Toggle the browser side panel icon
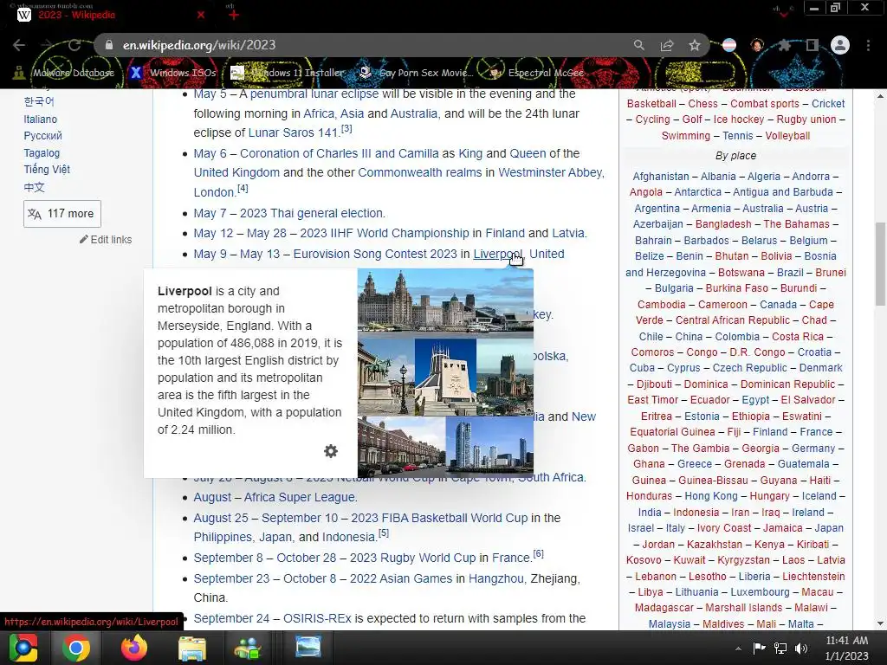This screenshot has width=887, height=665. [x=812, y=45]
